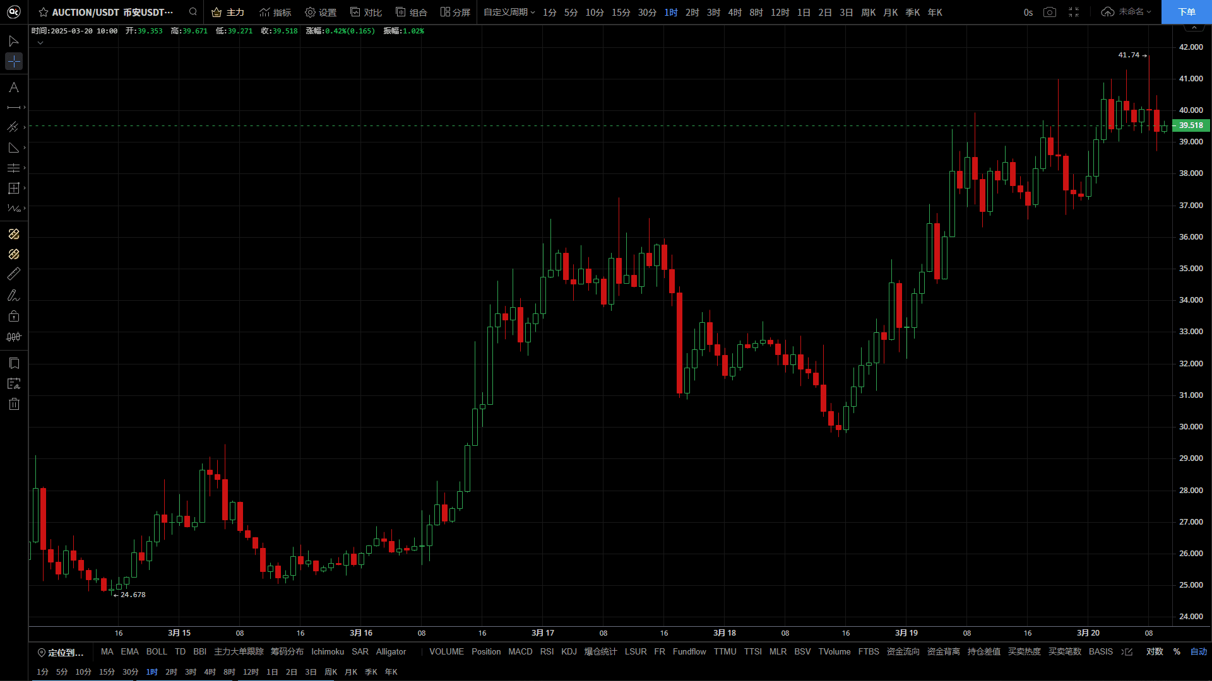
Task: Click the search magnifier icon
Action: click(x=193, y=11)
